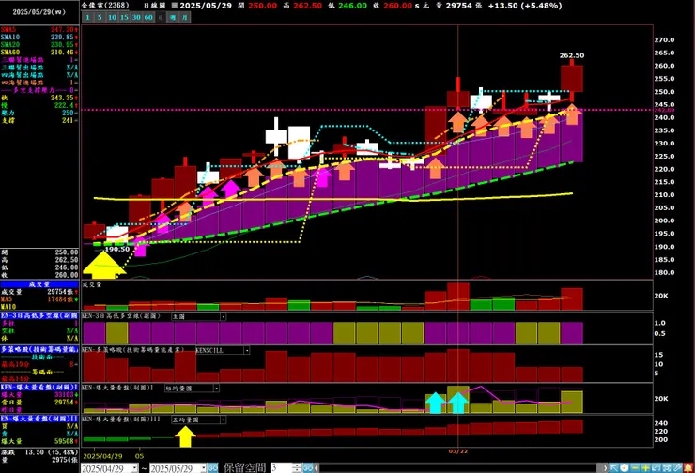
Task: Select the monthly (月) period tab
Action: tap(184, 17)
